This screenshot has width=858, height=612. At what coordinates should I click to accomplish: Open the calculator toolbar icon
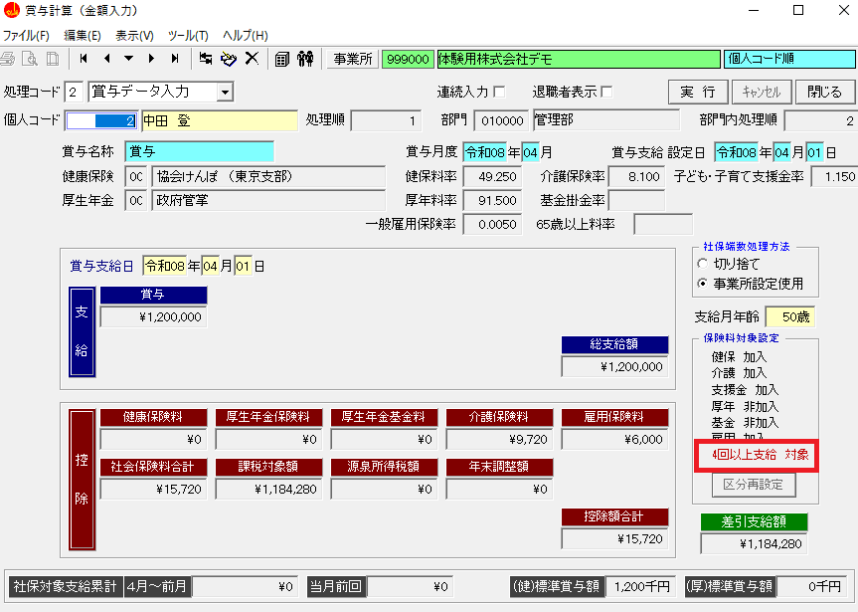click(x=282, y=59)
